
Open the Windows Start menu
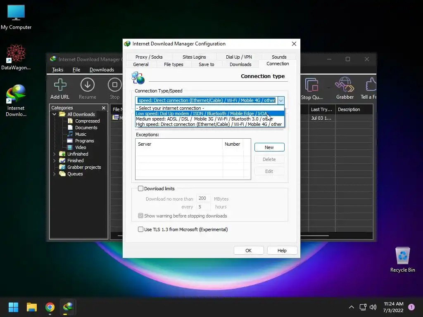13,307
